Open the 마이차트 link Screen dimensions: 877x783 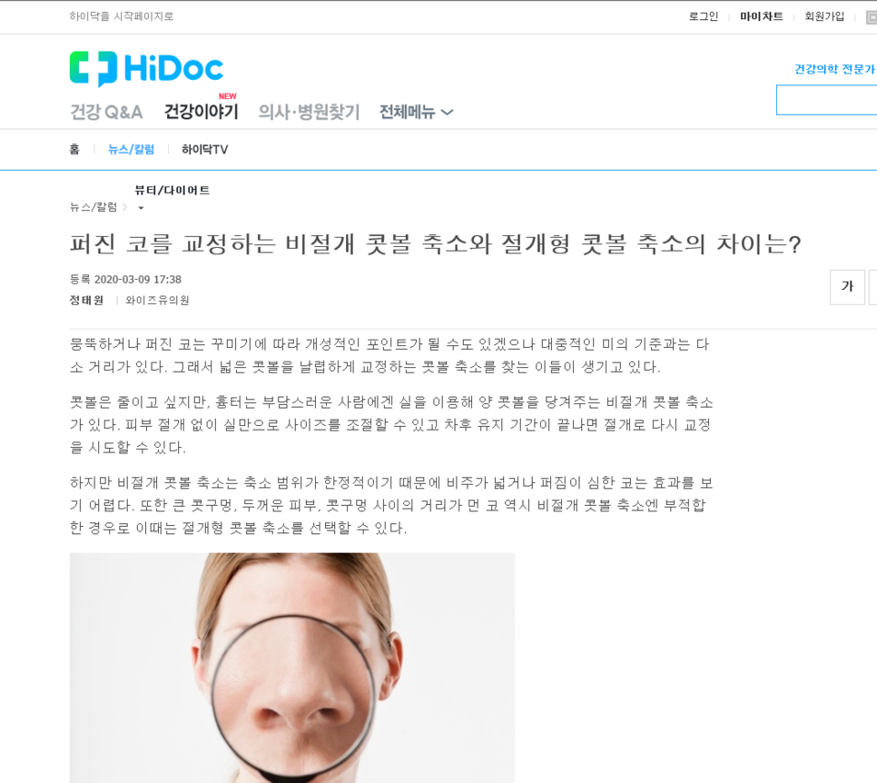pos(761,16)
